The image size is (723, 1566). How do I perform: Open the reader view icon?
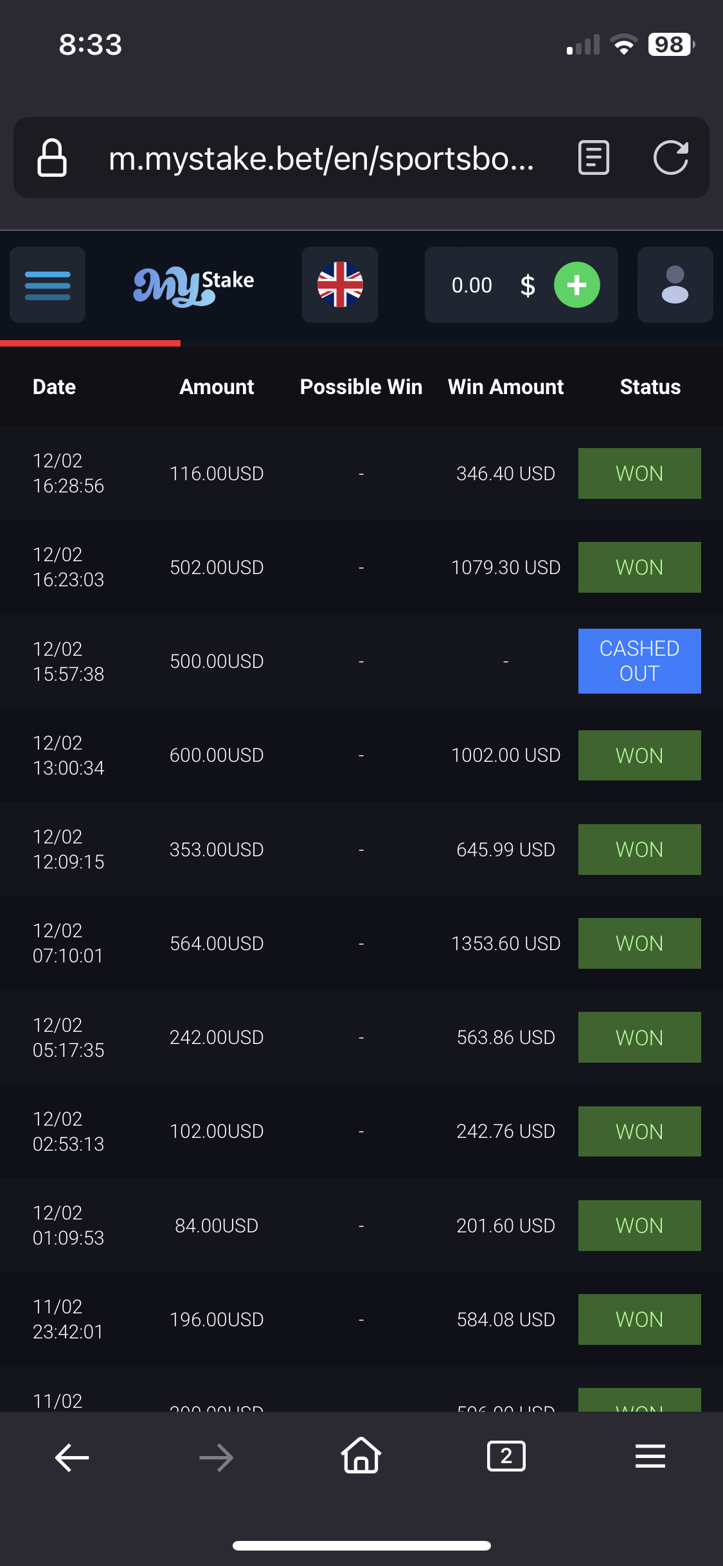594,157
